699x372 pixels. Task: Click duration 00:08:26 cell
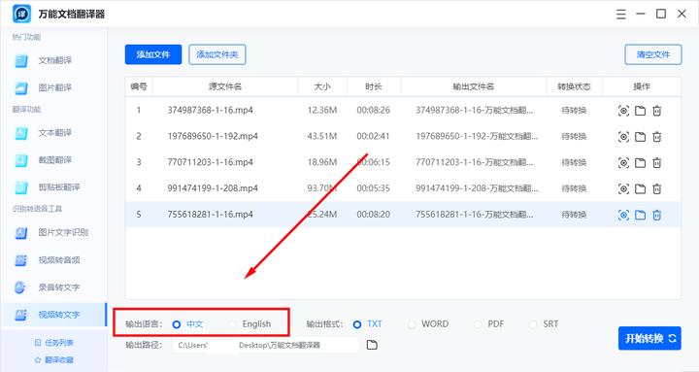click(x=373, y=110)
